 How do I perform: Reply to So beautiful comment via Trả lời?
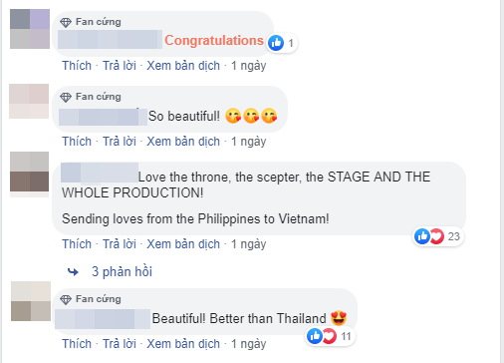[120, 142]
